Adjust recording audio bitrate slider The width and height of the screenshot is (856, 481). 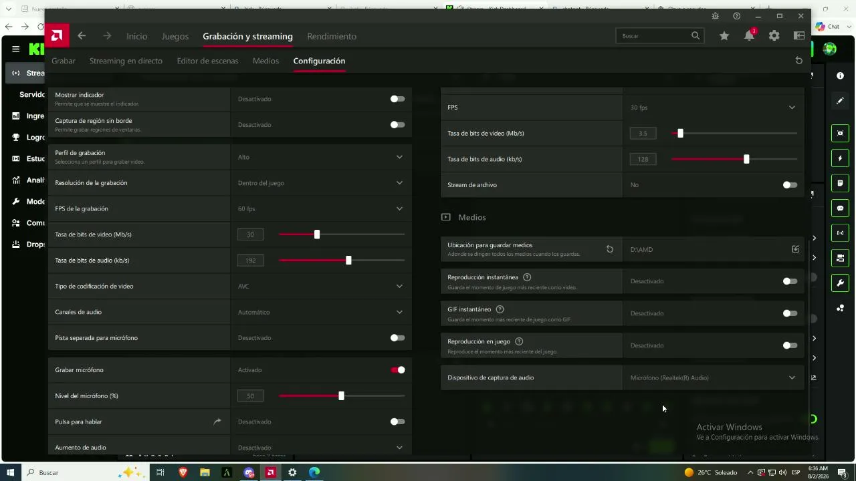click(x=348, y=260)
